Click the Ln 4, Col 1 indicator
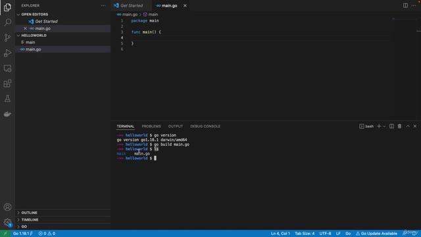This screenshot has height=237, width=421. (x=280, y=234)
